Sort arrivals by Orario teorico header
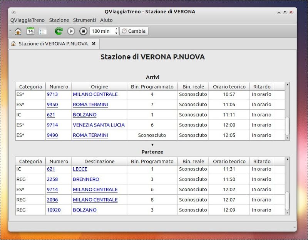 coord(229,87)
